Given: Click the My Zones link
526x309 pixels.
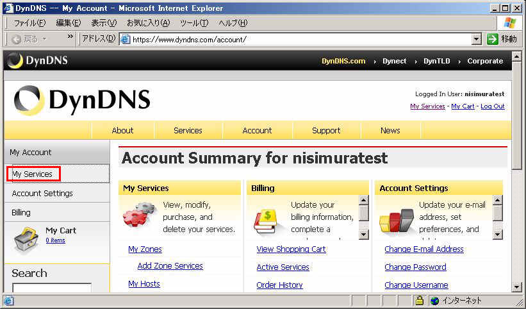Looking at the screenshot, I should click(x=145, y=249).
